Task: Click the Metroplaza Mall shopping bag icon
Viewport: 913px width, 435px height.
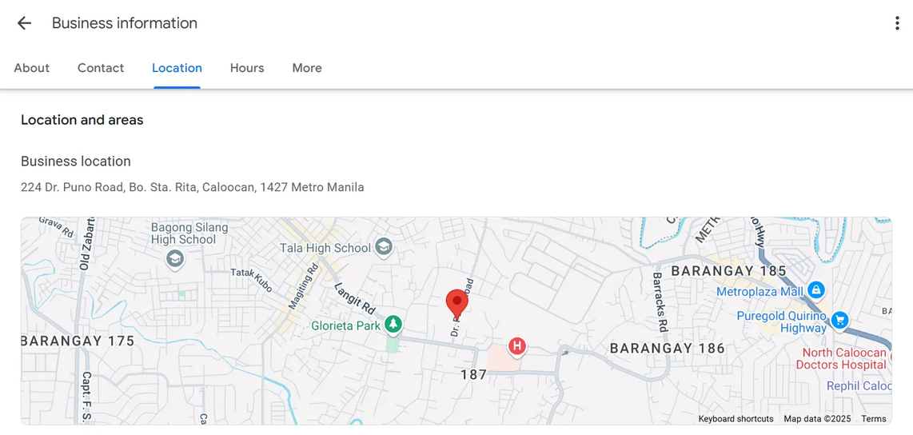Action: (816, 289)
